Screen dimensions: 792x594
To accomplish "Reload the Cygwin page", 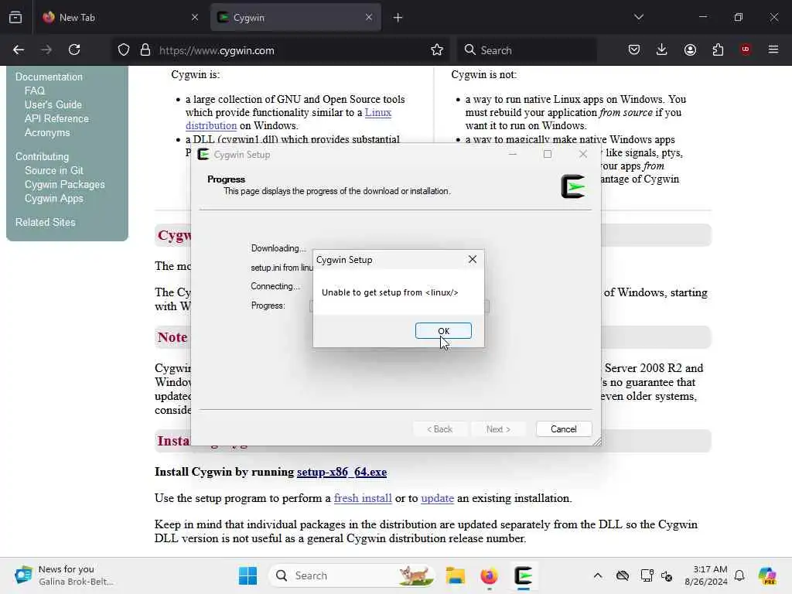I will 74,49.
